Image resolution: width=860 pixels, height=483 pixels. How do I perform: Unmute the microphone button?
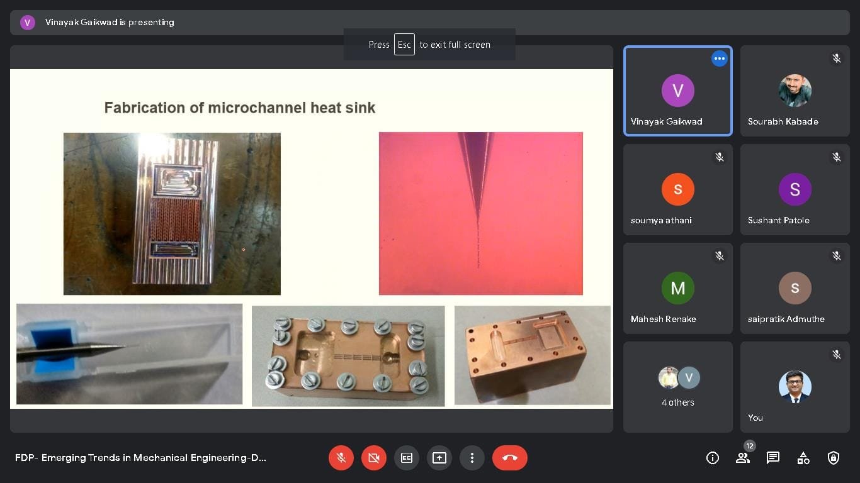pyautogui.click(x=341, y=458)
